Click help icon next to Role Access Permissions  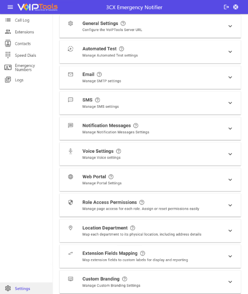(x=142, y=202)
